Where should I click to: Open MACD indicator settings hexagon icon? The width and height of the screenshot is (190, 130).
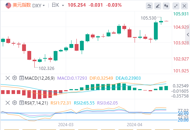click(14, 78)
